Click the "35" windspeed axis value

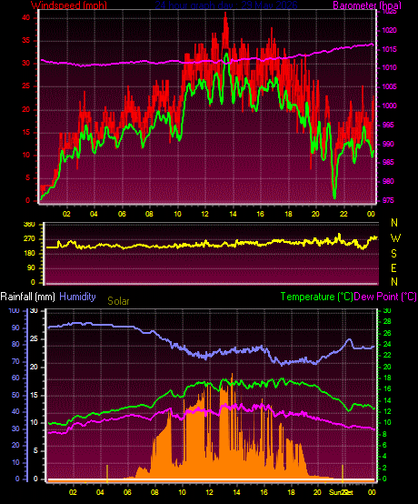[x=25, y=41]
